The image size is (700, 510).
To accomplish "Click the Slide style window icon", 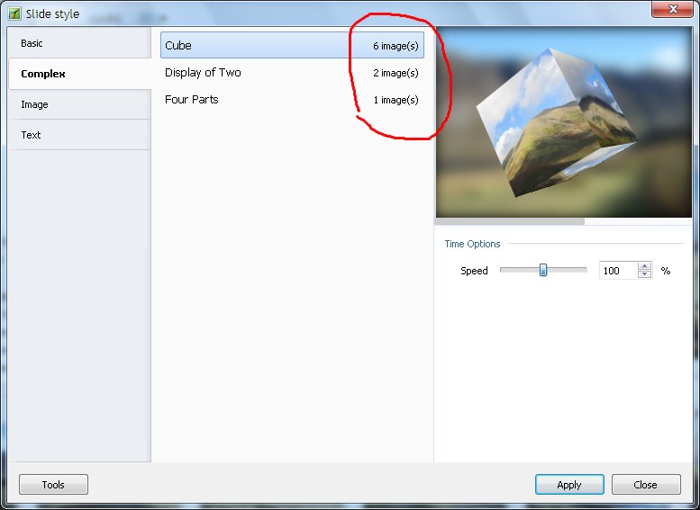I will pyautogui.click(x=14, y=13).
